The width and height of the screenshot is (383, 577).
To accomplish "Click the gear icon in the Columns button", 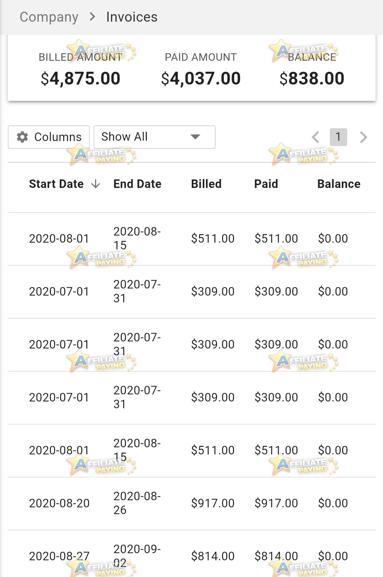I will pos(22,137).
